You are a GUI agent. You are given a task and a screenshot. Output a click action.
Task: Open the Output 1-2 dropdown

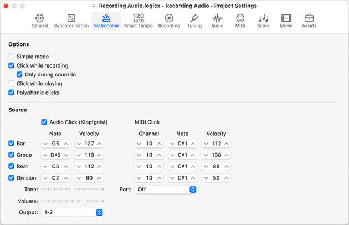[x=72, y=212]
